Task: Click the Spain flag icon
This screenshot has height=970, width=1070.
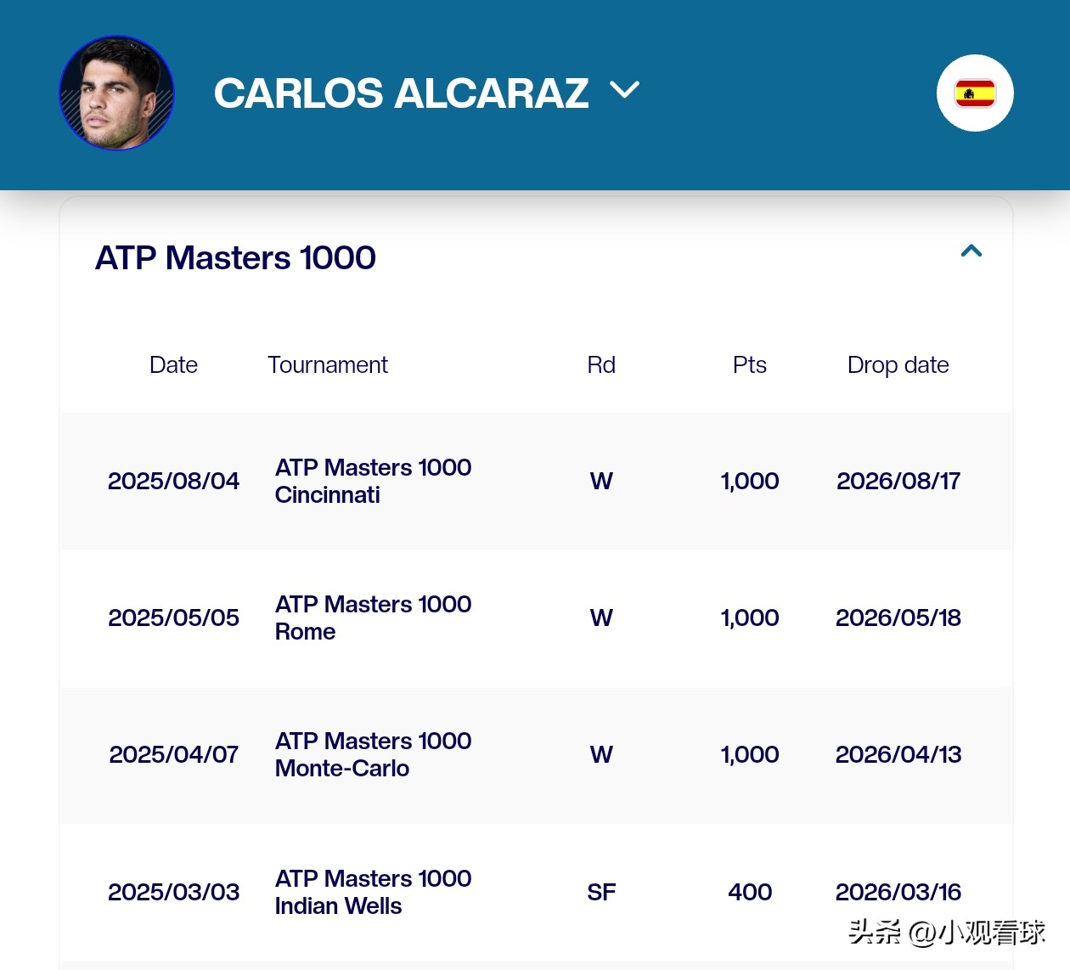Action: coord(975,93)
